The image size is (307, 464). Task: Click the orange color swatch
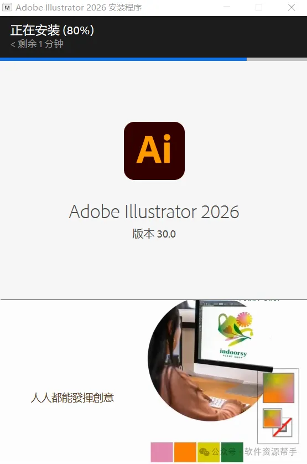185,452
